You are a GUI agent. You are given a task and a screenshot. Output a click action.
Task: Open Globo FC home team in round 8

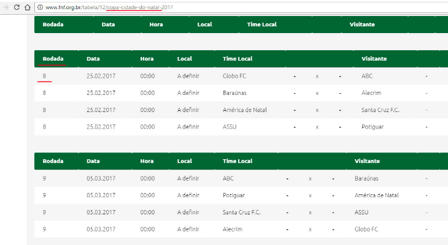point(235,76)
